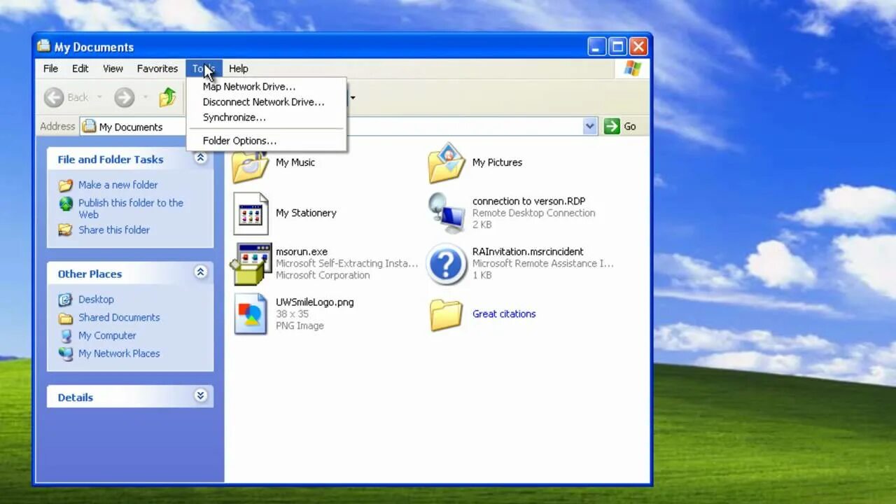
Task: Click the Forward arrow icon
Action: point(124,97)
